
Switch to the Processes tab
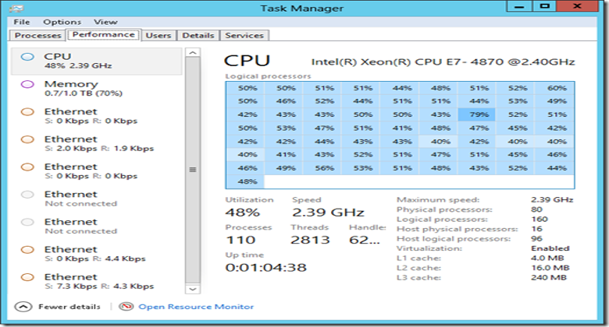(x=37, y=35)
